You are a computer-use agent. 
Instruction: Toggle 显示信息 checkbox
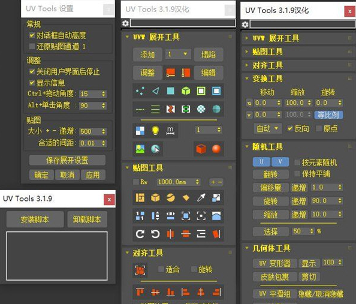pyautogui.click(x=32, y=83)
